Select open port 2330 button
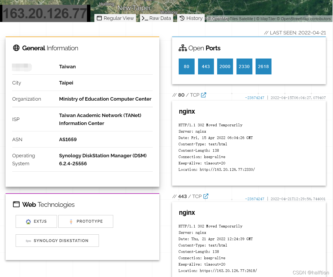 tap(244, 66)
